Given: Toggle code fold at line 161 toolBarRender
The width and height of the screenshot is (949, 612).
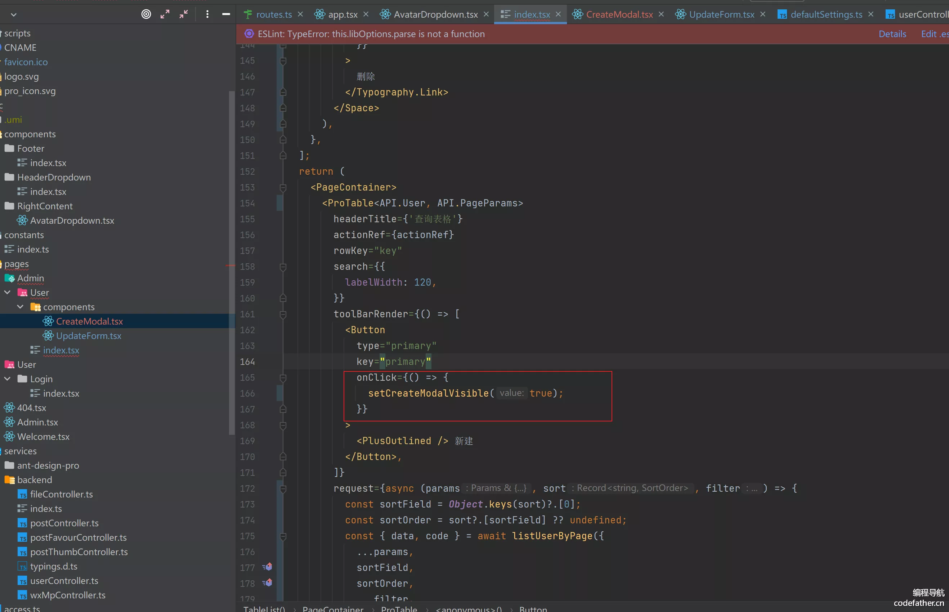Looking at the screenshot, I should pos(283,314).
